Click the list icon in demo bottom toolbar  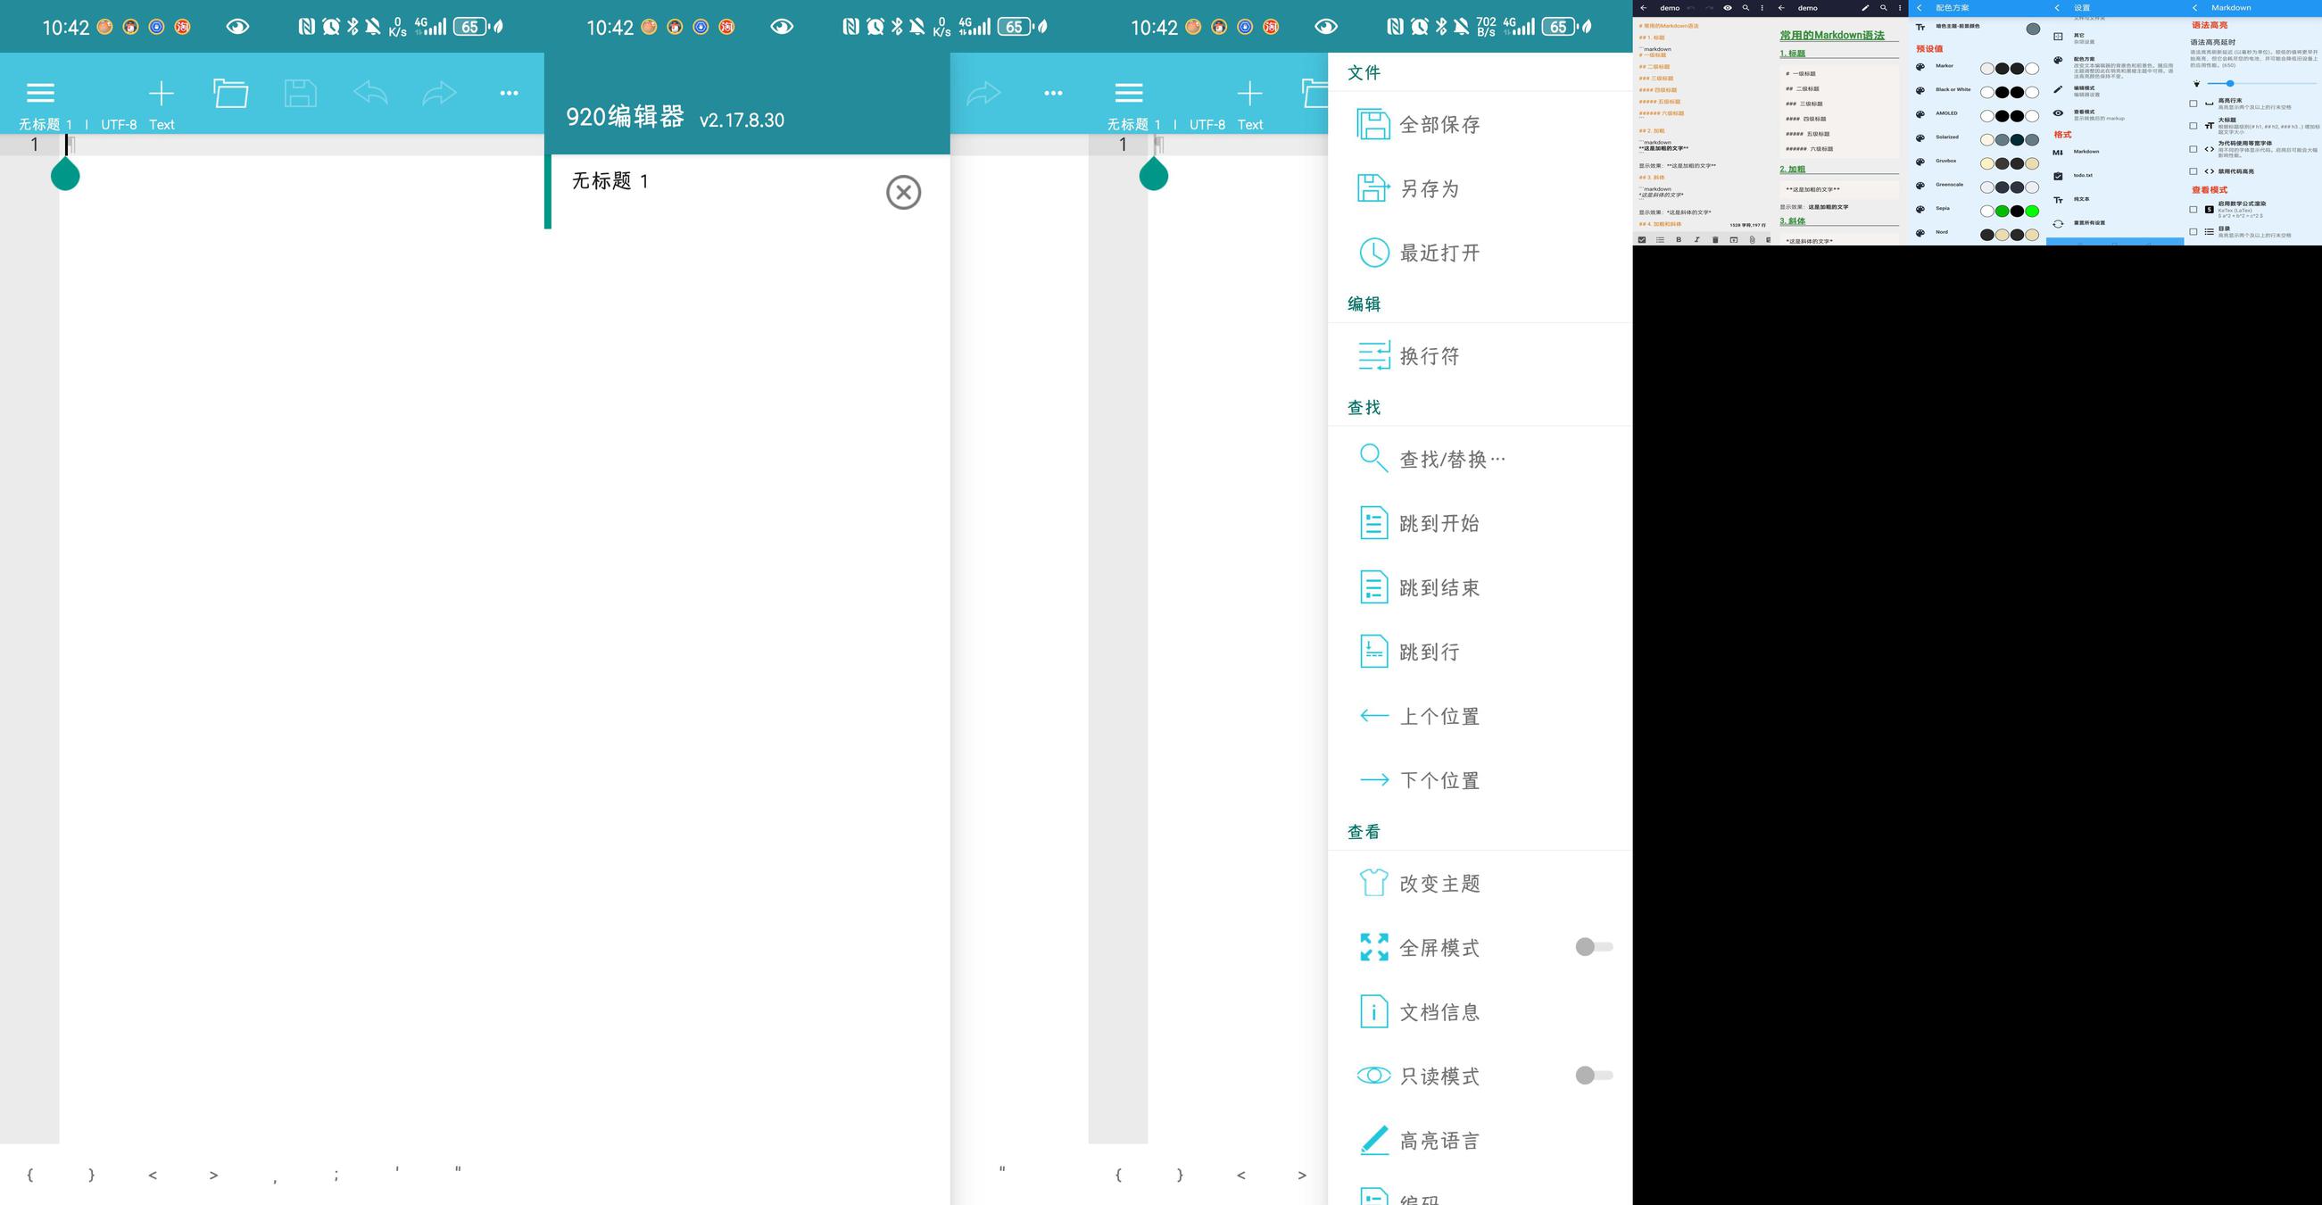click(x=1661, y=240)
